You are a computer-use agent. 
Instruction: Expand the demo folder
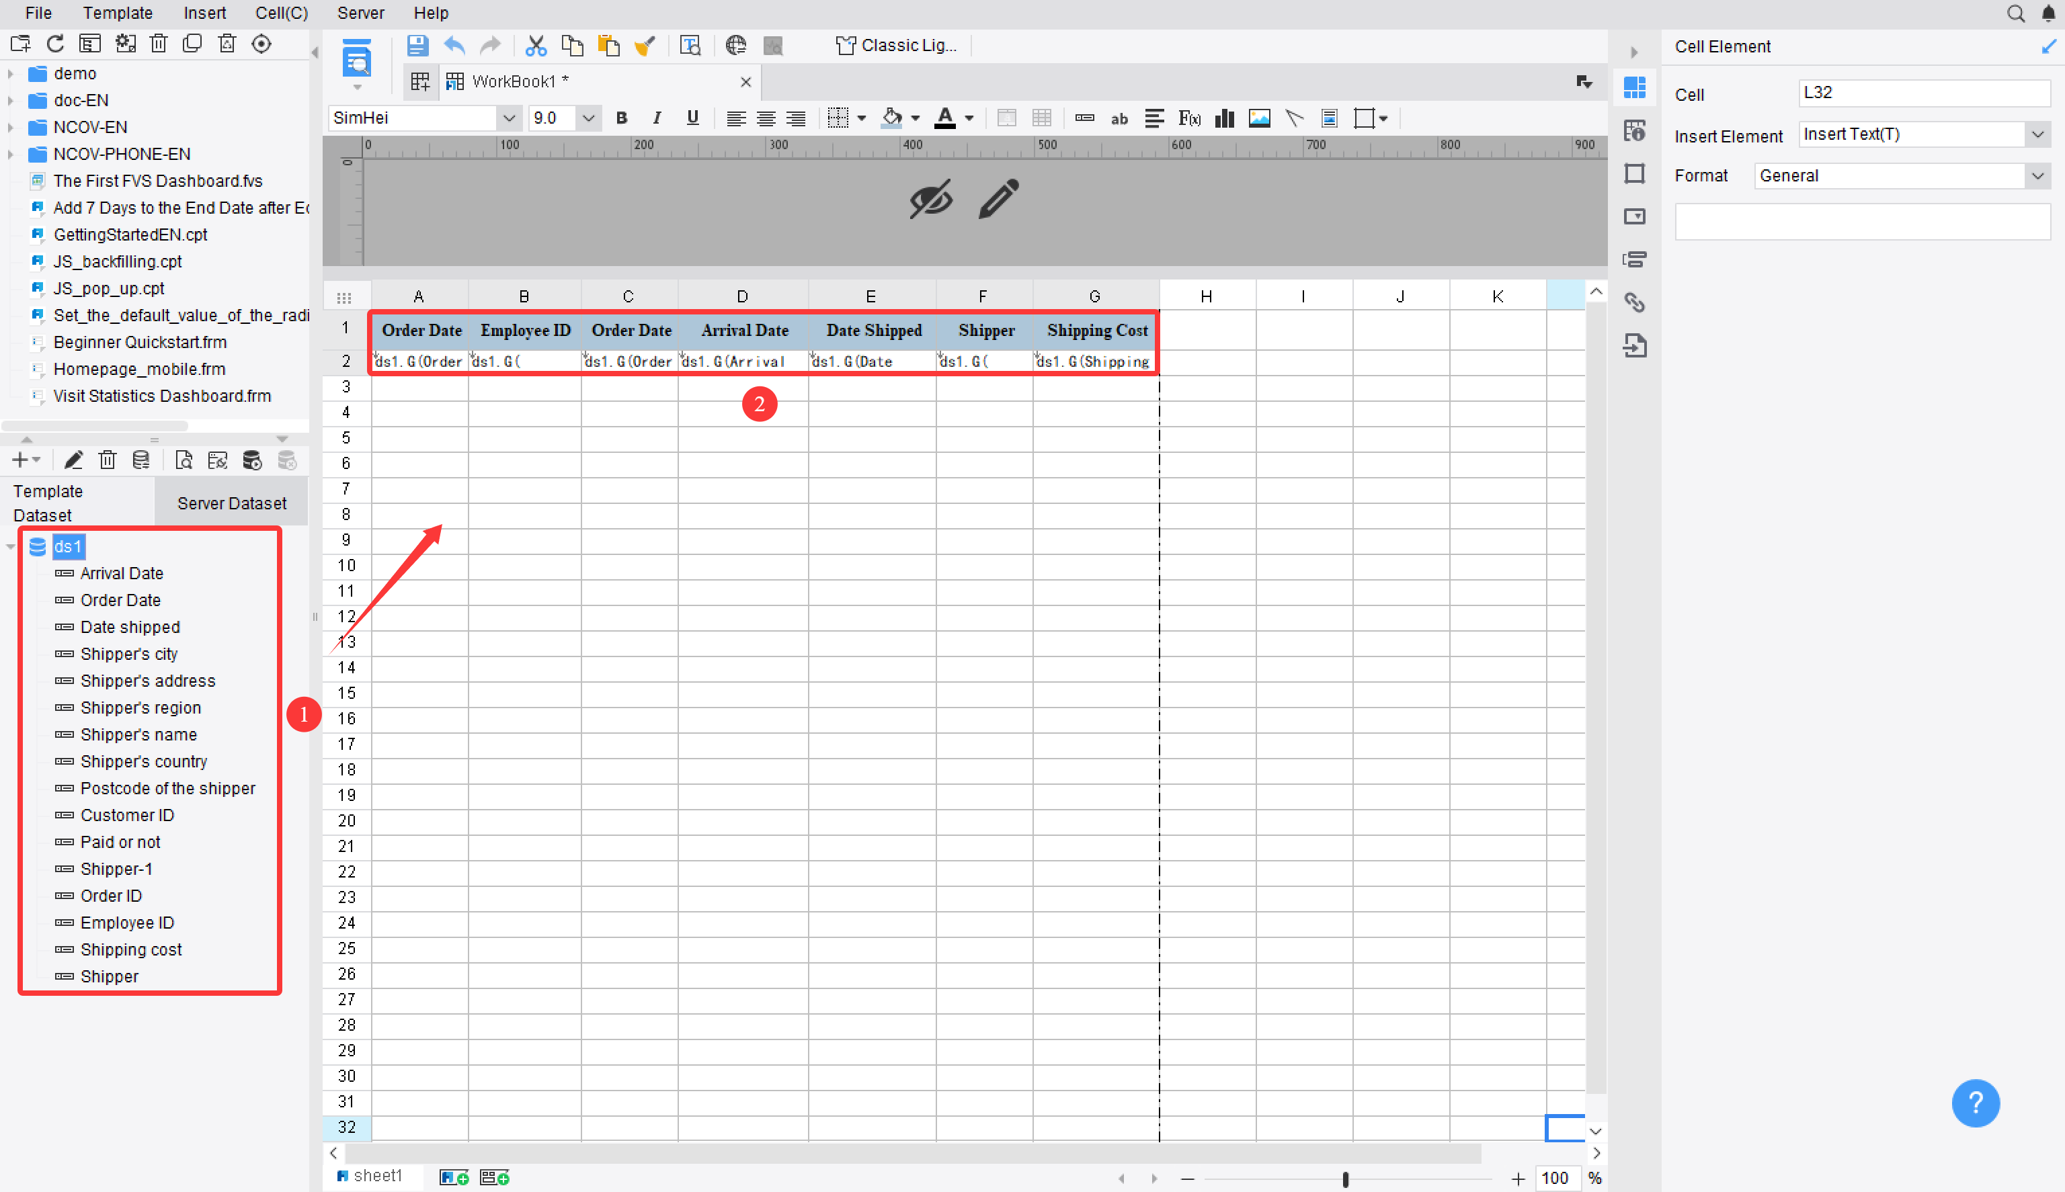point(11,74)
